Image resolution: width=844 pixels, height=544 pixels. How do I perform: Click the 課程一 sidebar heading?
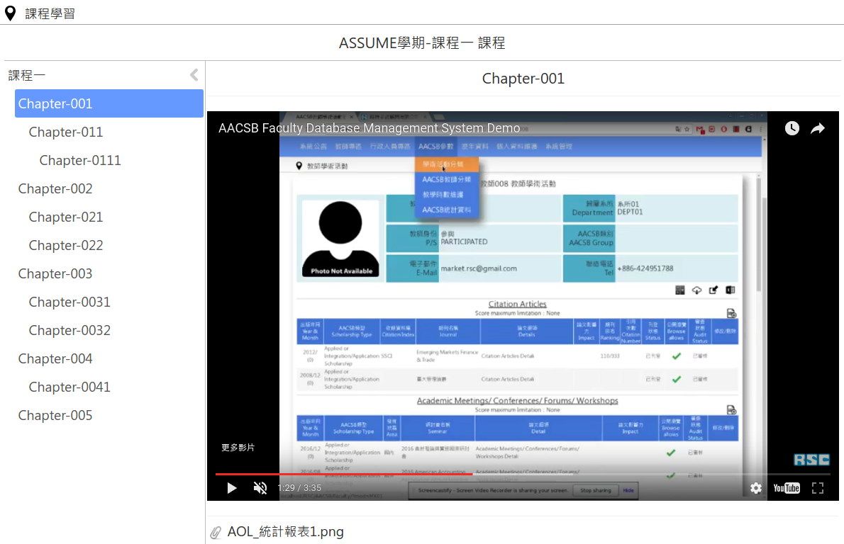pos(26,75)
